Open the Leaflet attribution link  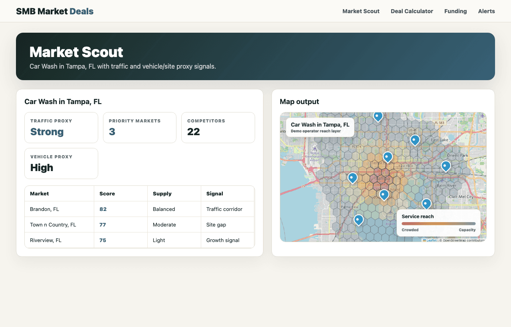click(430, 240)
